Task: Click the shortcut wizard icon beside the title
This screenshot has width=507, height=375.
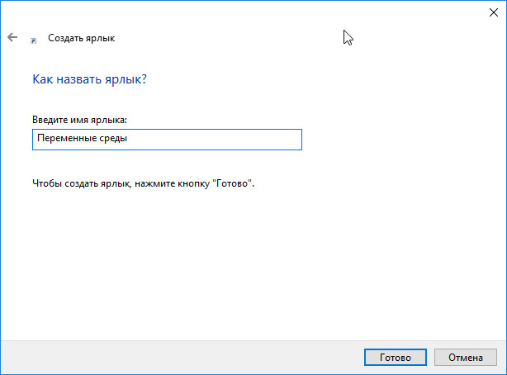Action: point(33,40)
